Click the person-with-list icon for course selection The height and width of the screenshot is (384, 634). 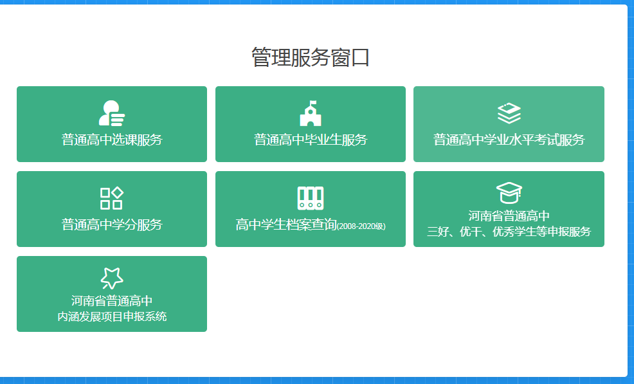point(112,113)
